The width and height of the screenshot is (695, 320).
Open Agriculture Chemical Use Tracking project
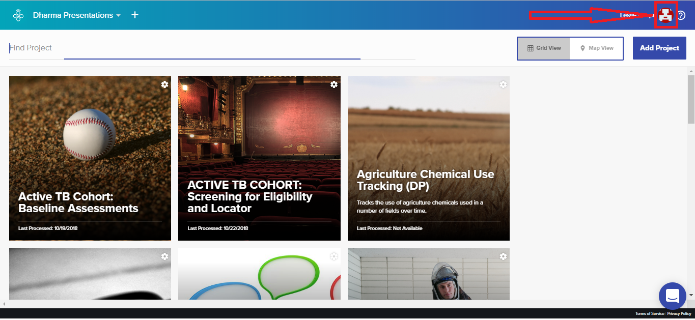(429, 158)
